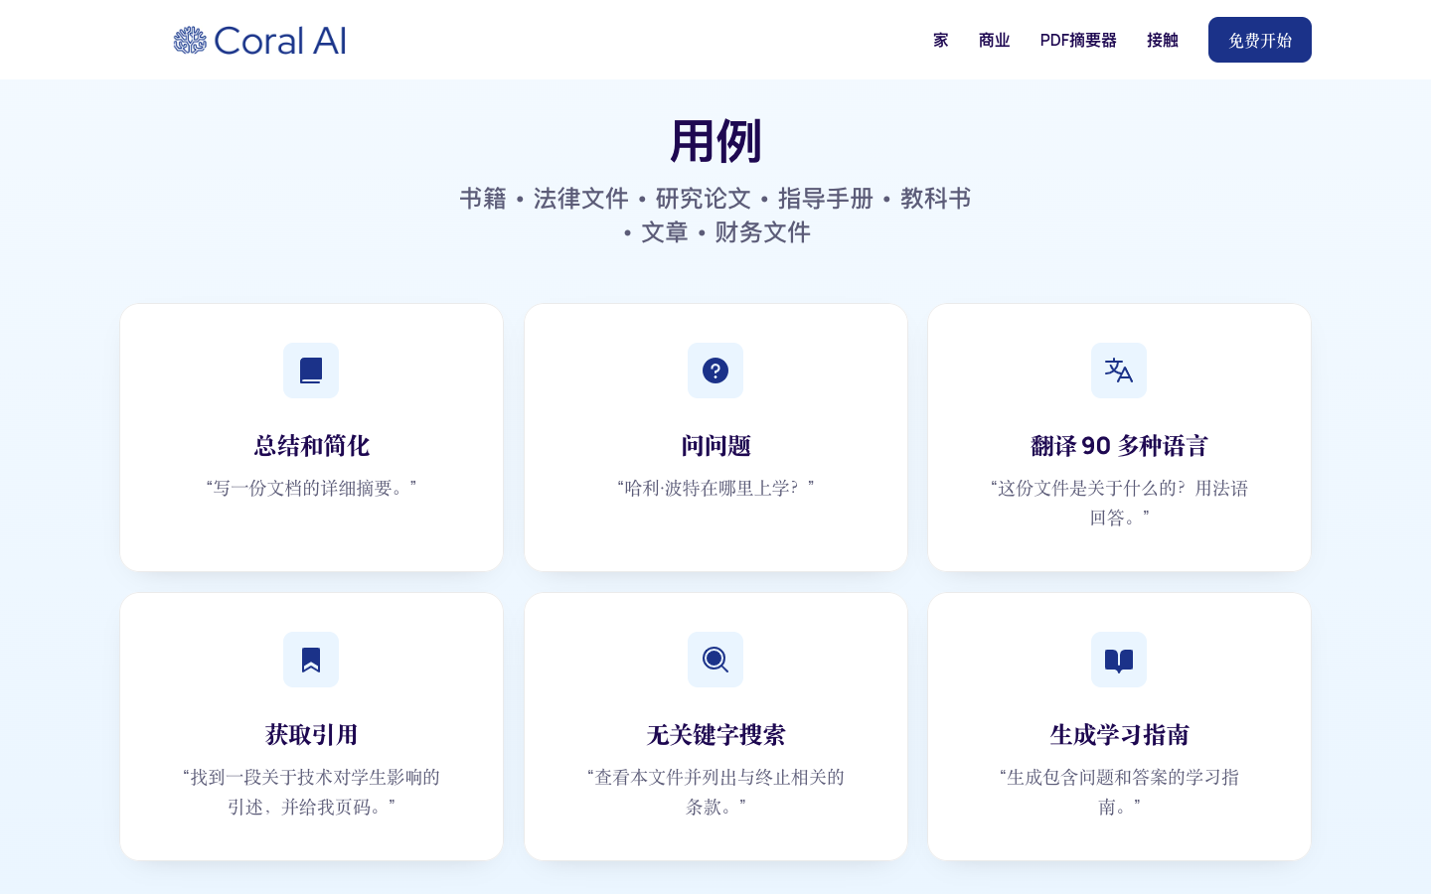Click the book icon on 总结和简化 card
This screenshot has height=894, width=1431.
click(x=311, y=371)
